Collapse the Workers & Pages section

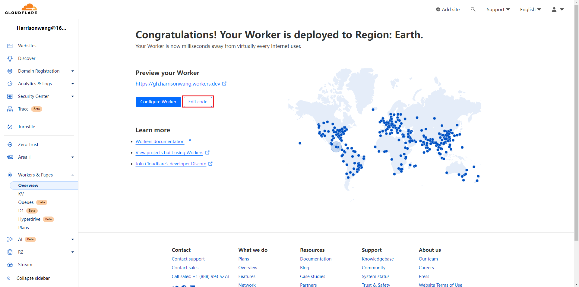click(72, 175)
